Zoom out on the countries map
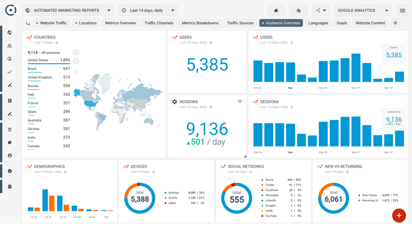The width and height of the screenshot is (412, 234). coord(76,61)
